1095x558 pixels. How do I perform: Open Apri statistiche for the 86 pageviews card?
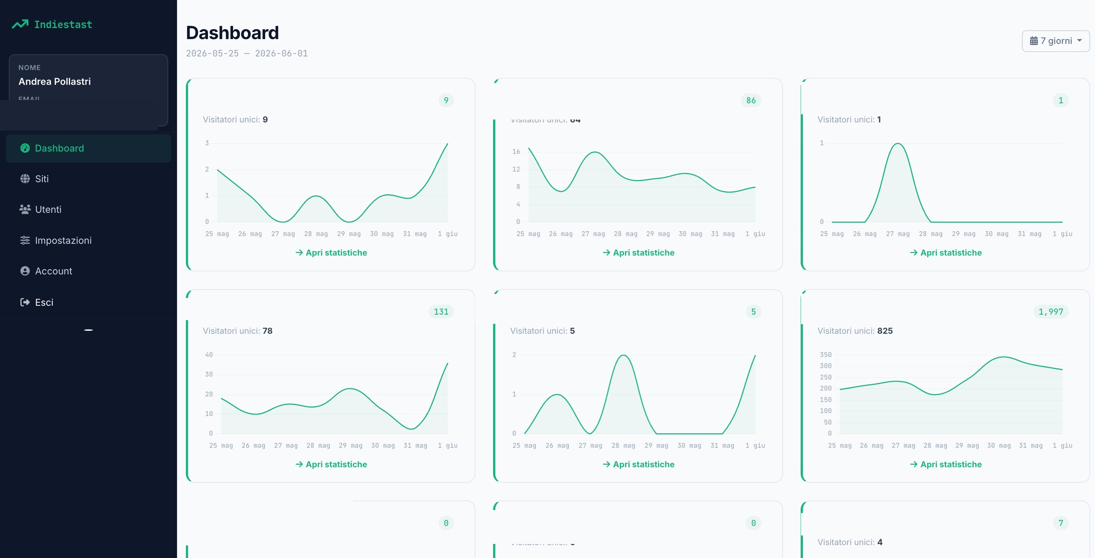click(x=638, y=253)
